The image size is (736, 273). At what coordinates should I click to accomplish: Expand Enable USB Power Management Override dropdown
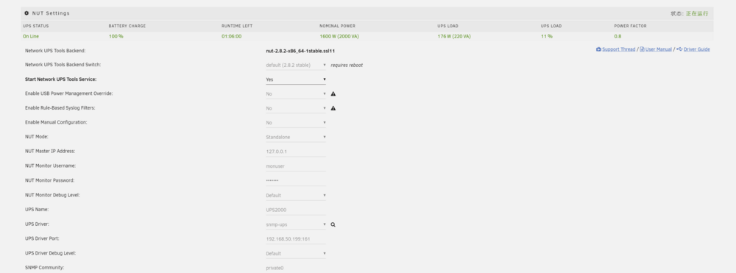296,93
